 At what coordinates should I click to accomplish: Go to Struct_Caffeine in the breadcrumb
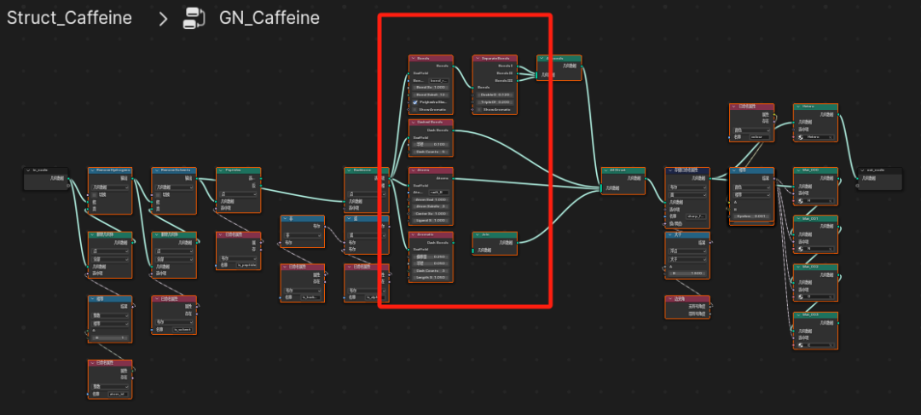69,18
